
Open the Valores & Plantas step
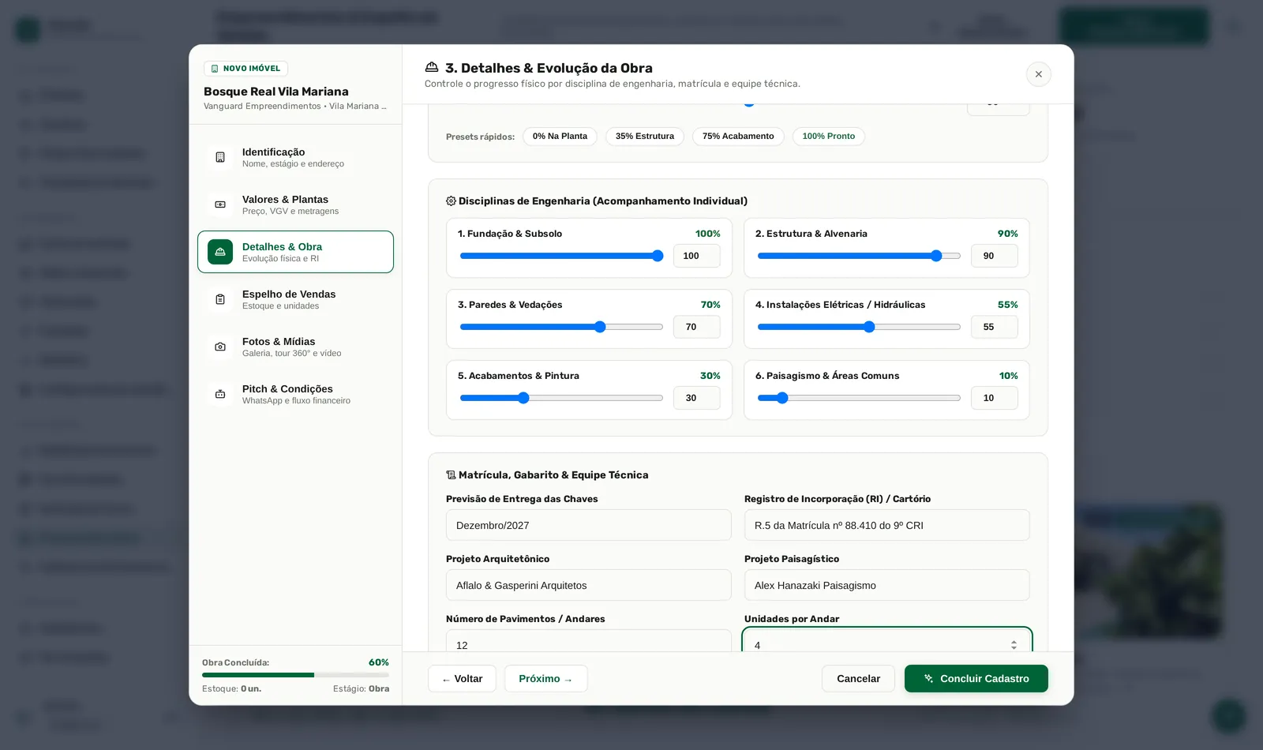(x=295, y=204)
